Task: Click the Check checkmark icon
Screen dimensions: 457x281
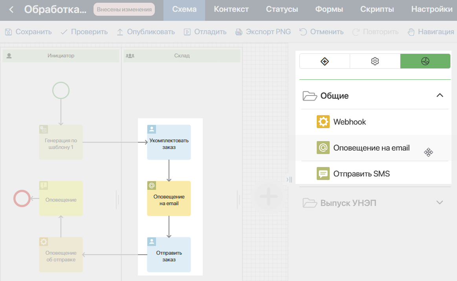Action: point(64,32)
